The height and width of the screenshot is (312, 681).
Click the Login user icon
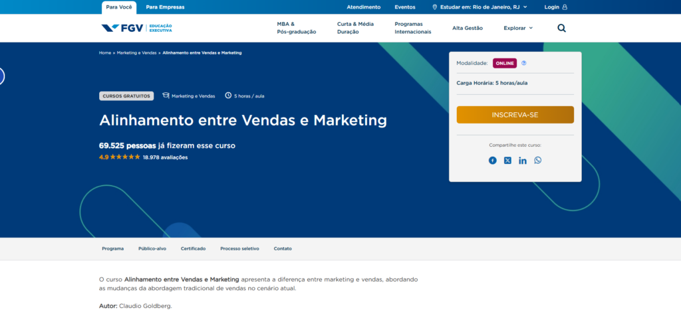pyautogui.click(x=565, y=7)
